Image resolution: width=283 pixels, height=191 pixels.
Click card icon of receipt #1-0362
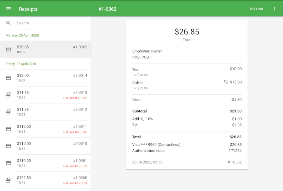[8, 49]
